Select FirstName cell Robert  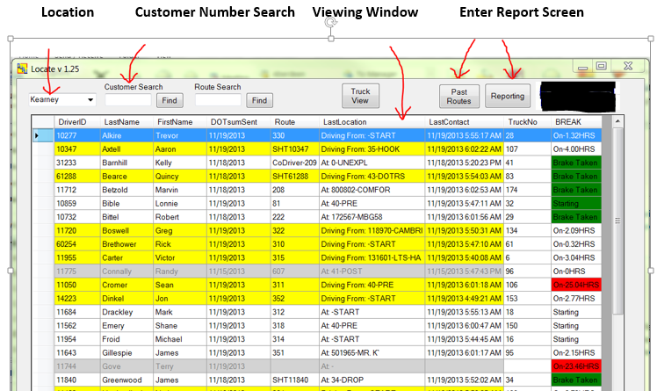pyautogui.click(x=180, y=217)
